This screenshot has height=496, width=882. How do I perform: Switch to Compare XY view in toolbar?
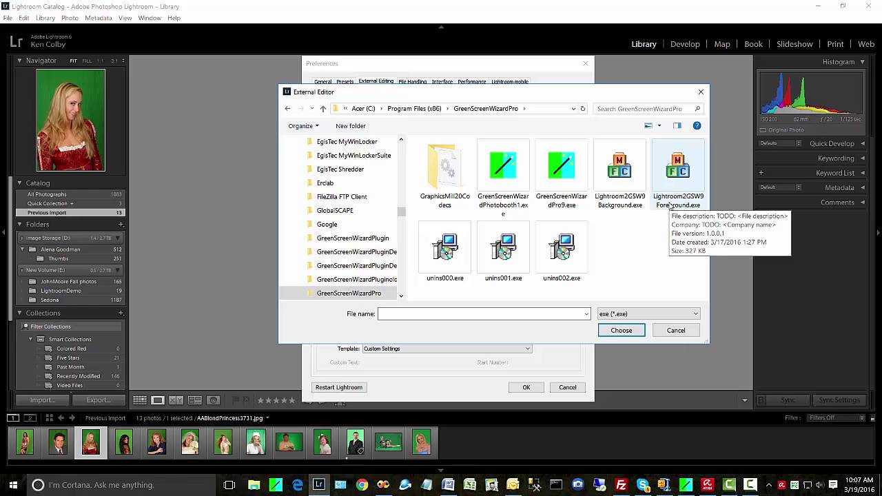pyautogui.click(x=176, y=400)
